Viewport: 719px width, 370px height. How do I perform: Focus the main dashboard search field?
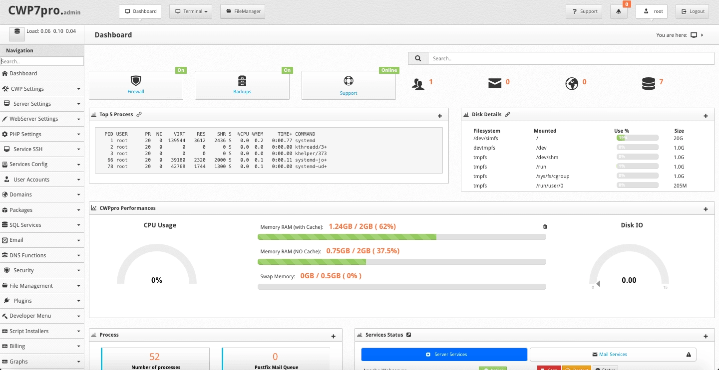[x=571, y=58]
